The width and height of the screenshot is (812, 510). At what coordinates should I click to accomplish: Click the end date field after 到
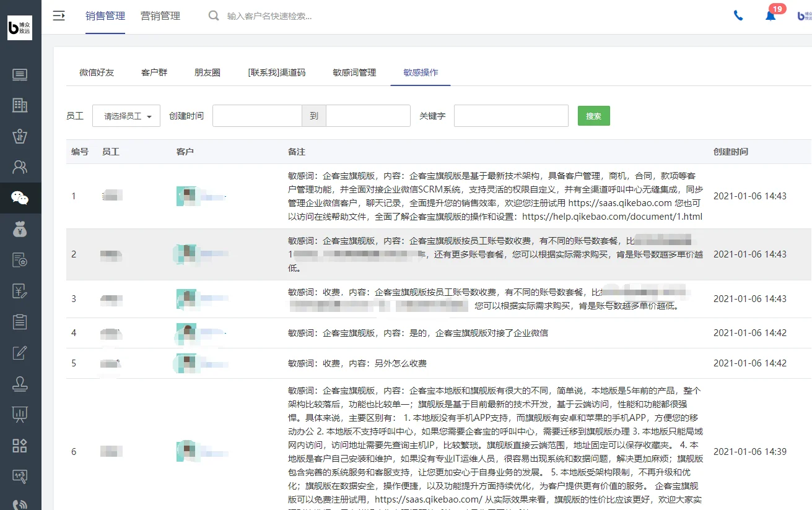(x=368, y=116)
